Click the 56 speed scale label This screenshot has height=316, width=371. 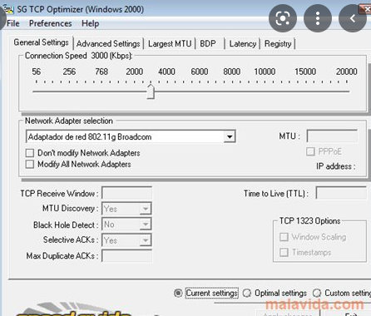point(36,72)
